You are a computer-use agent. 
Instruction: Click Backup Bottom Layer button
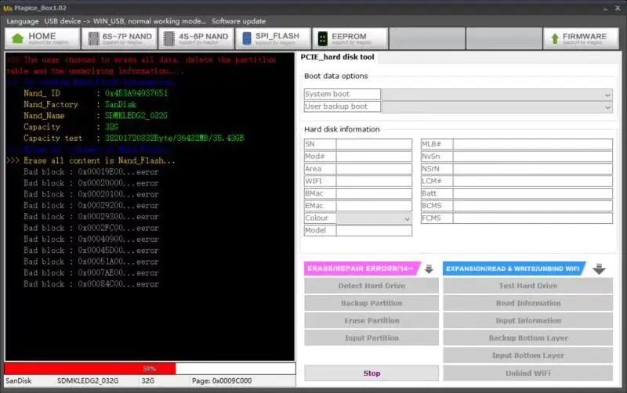tap(527, 338)
